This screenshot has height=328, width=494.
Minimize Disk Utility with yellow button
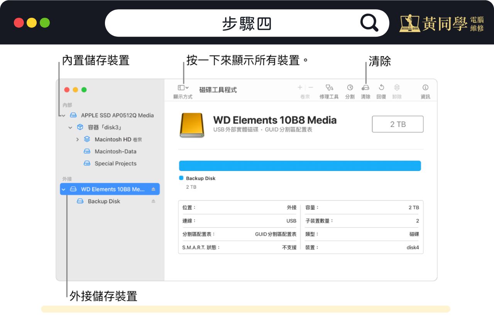pyautogui.click(x=75, y=90)
